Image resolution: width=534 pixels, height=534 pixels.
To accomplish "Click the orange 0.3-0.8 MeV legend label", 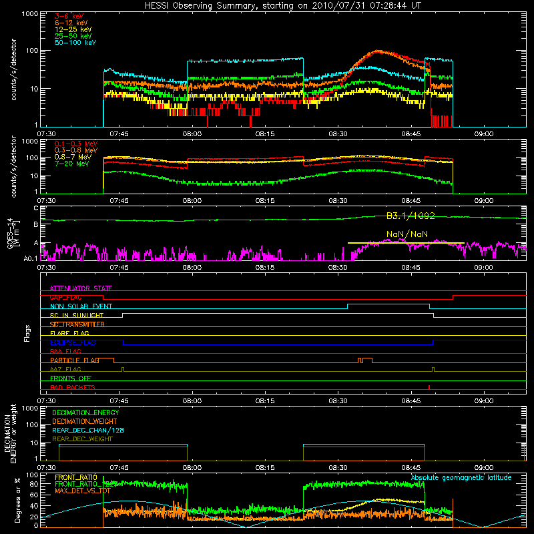I will coord(76,150).
